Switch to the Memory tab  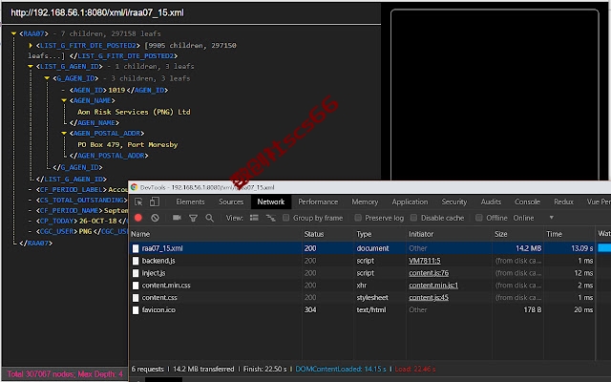tap(365, 202)
